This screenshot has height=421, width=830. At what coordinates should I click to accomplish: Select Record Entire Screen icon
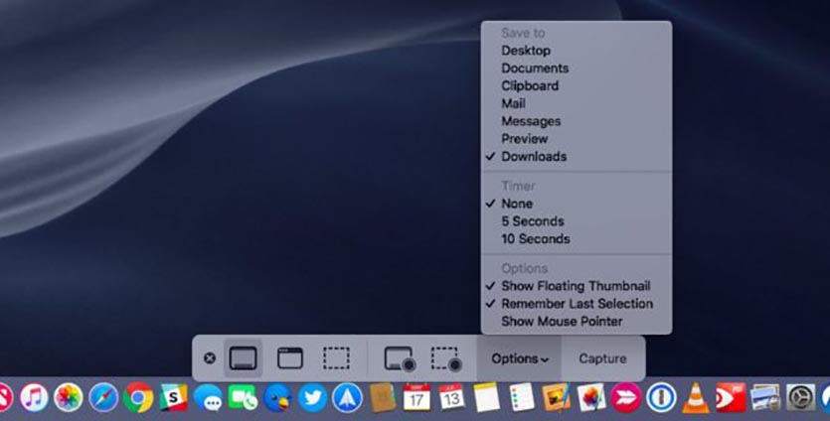399,358
